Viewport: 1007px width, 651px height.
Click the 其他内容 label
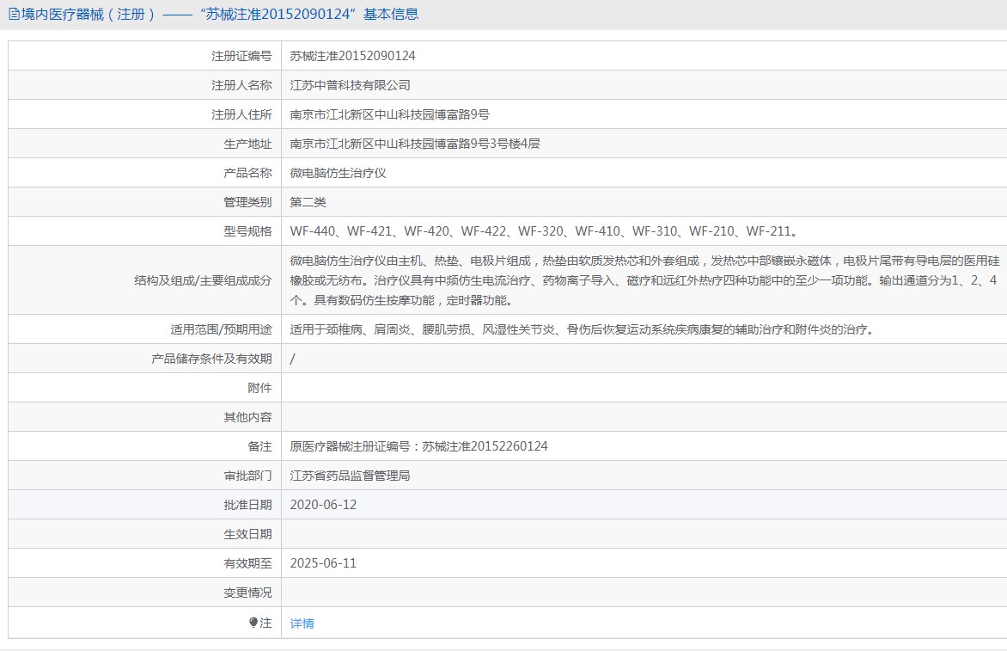pos(248,418)
